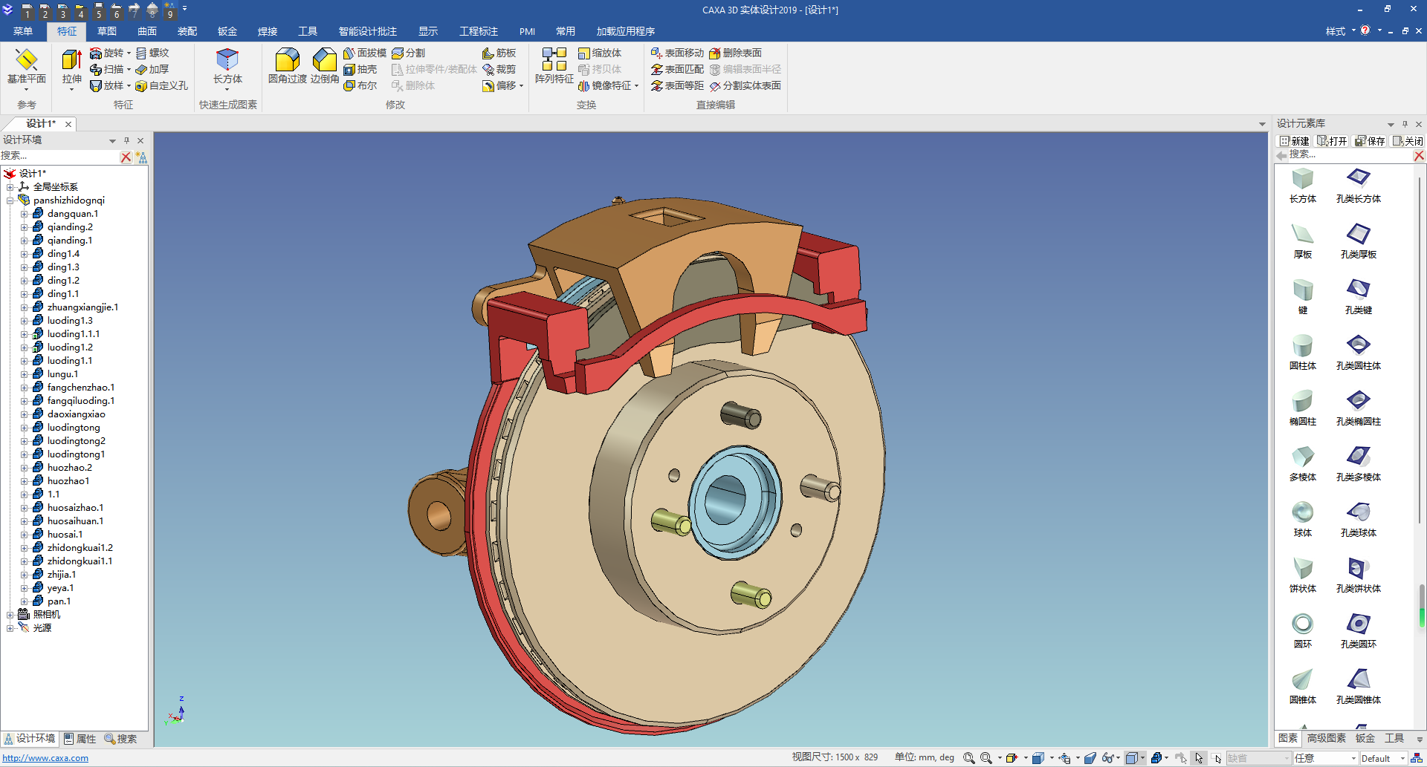
Task: Pick the 圆柱体 cylinder element in the library
Action: coord(1303,352)
